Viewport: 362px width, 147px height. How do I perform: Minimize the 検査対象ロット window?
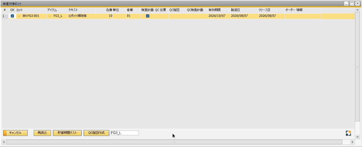[346, 4]
